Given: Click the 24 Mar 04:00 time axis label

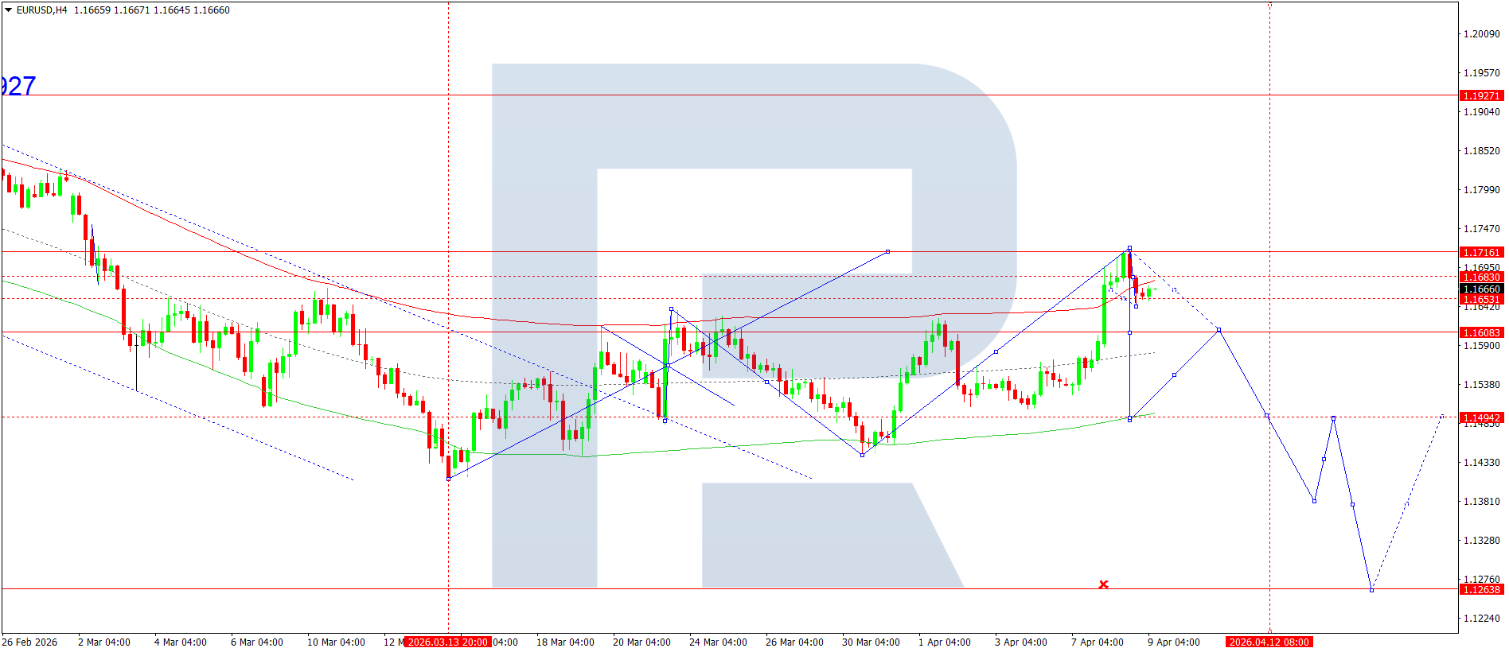Looking at the screenshot, I should [718, 642].
